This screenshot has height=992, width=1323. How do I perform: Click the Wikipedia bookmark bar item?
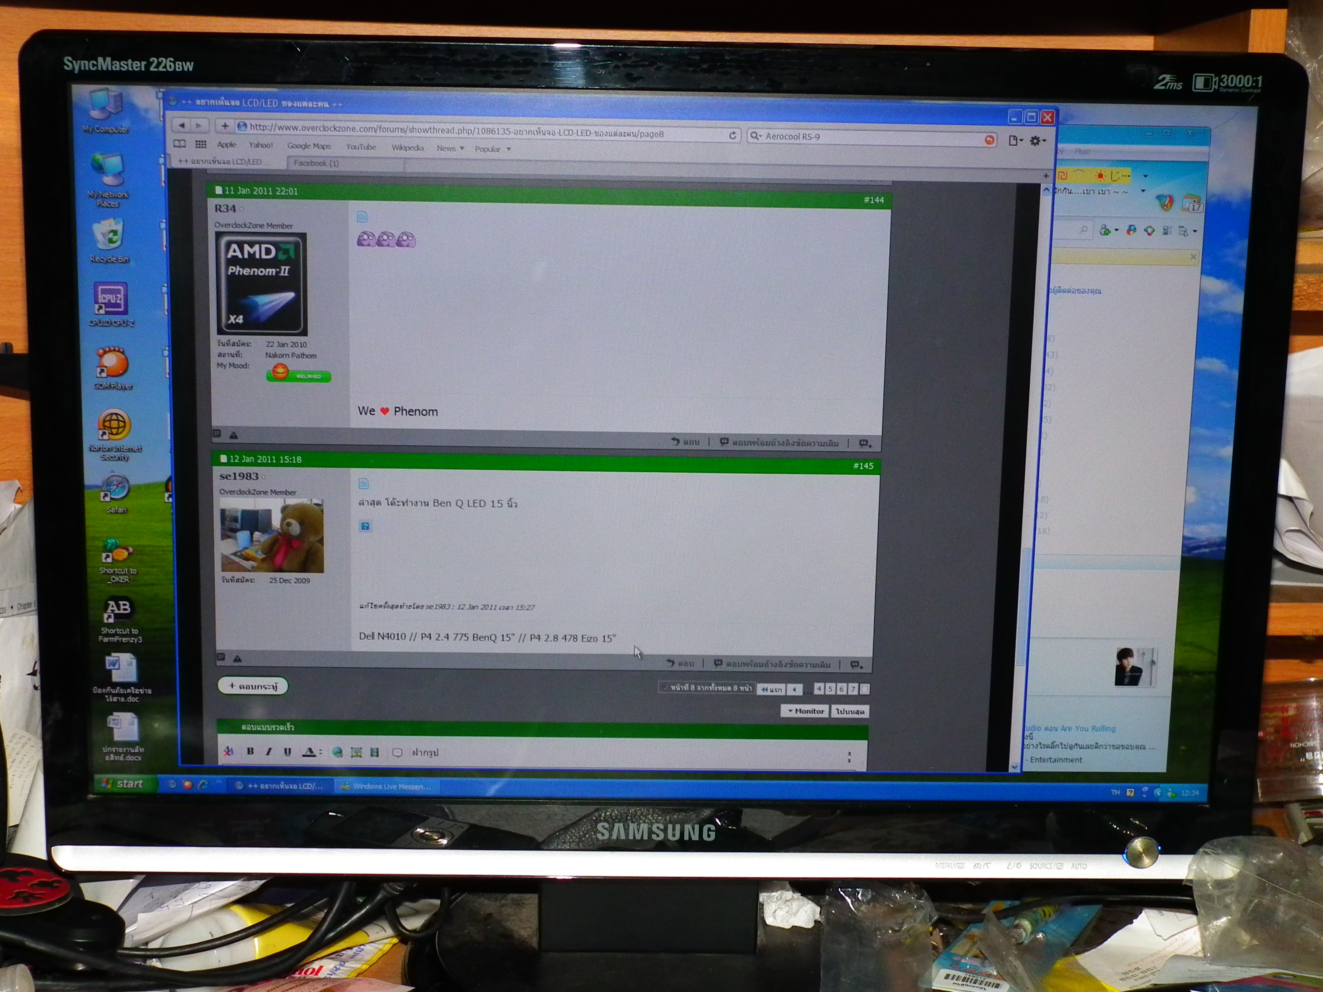(x=407, y=148)
